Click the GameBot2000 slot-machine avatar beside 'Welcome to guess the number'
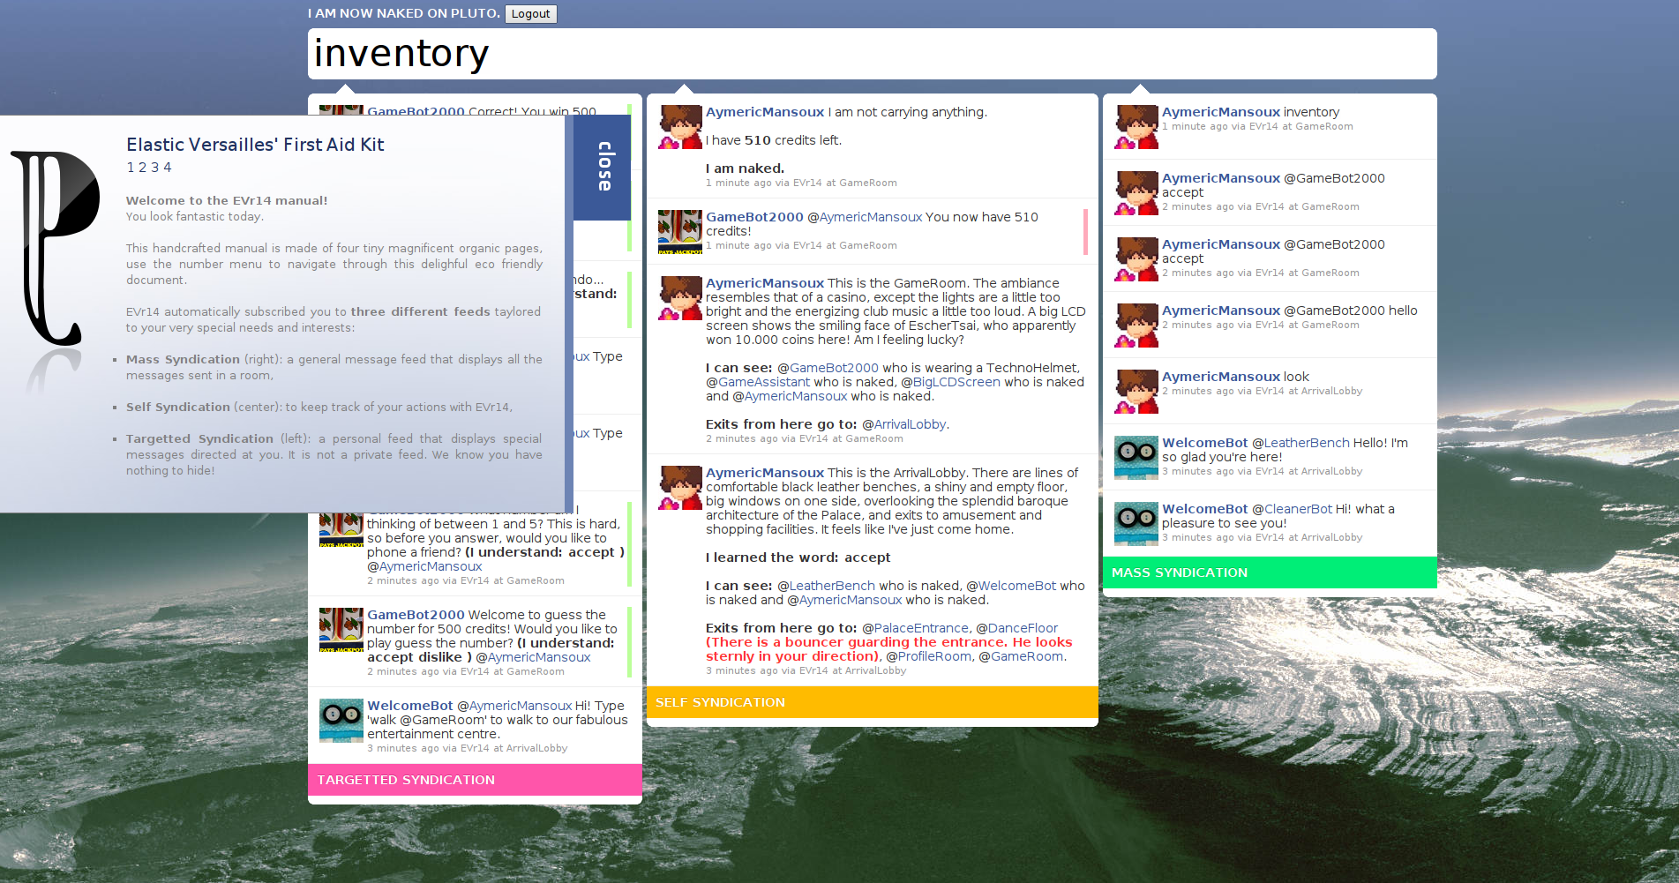Viewport: 1679px width, 883px height. (x=341, y=630)
